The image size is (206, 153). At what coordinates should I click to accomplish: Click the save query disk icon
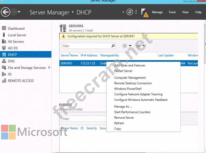(138, 46)
